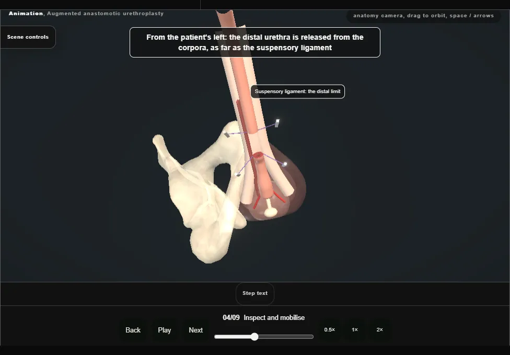Viewport: 510px width, 355px height.
Task: Click the caption about distal urethra release
Action: pyautogui.click(x=255, y=43)
